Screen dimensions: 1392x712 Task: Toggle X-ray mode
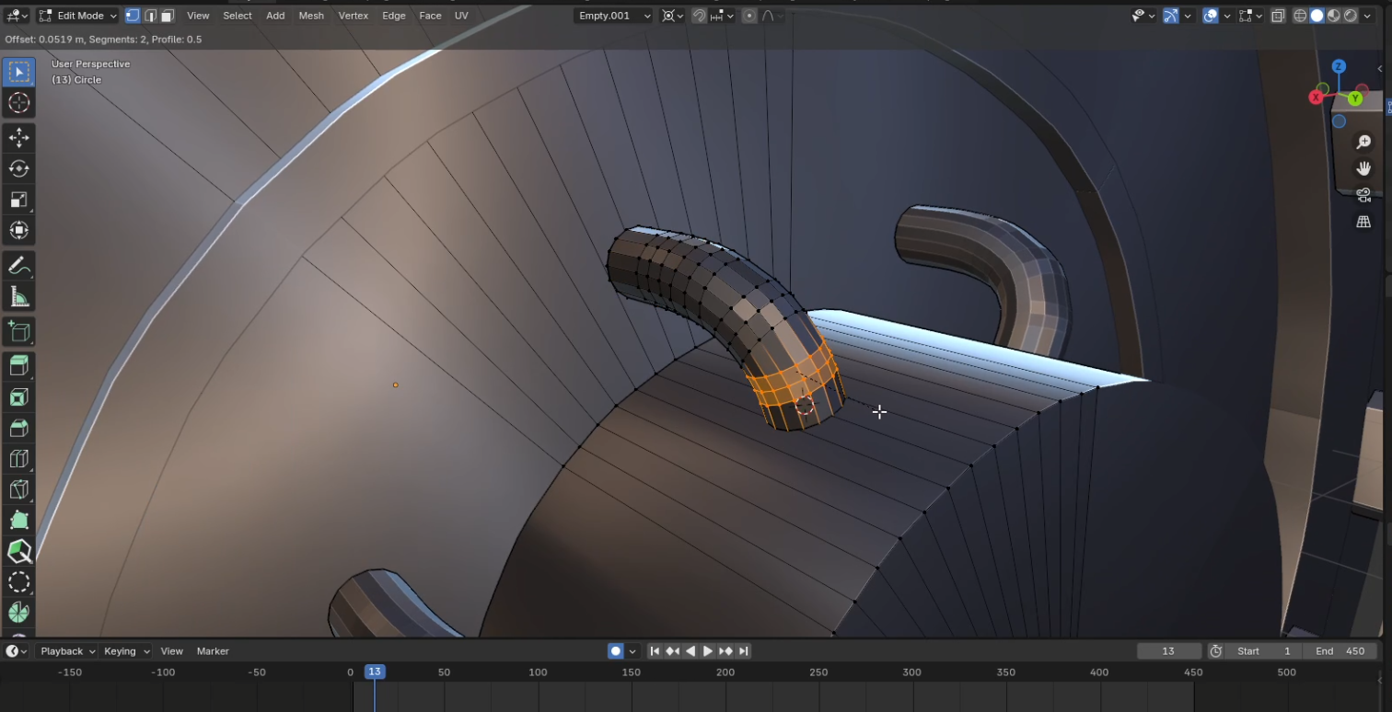(x=1278, y=16)
